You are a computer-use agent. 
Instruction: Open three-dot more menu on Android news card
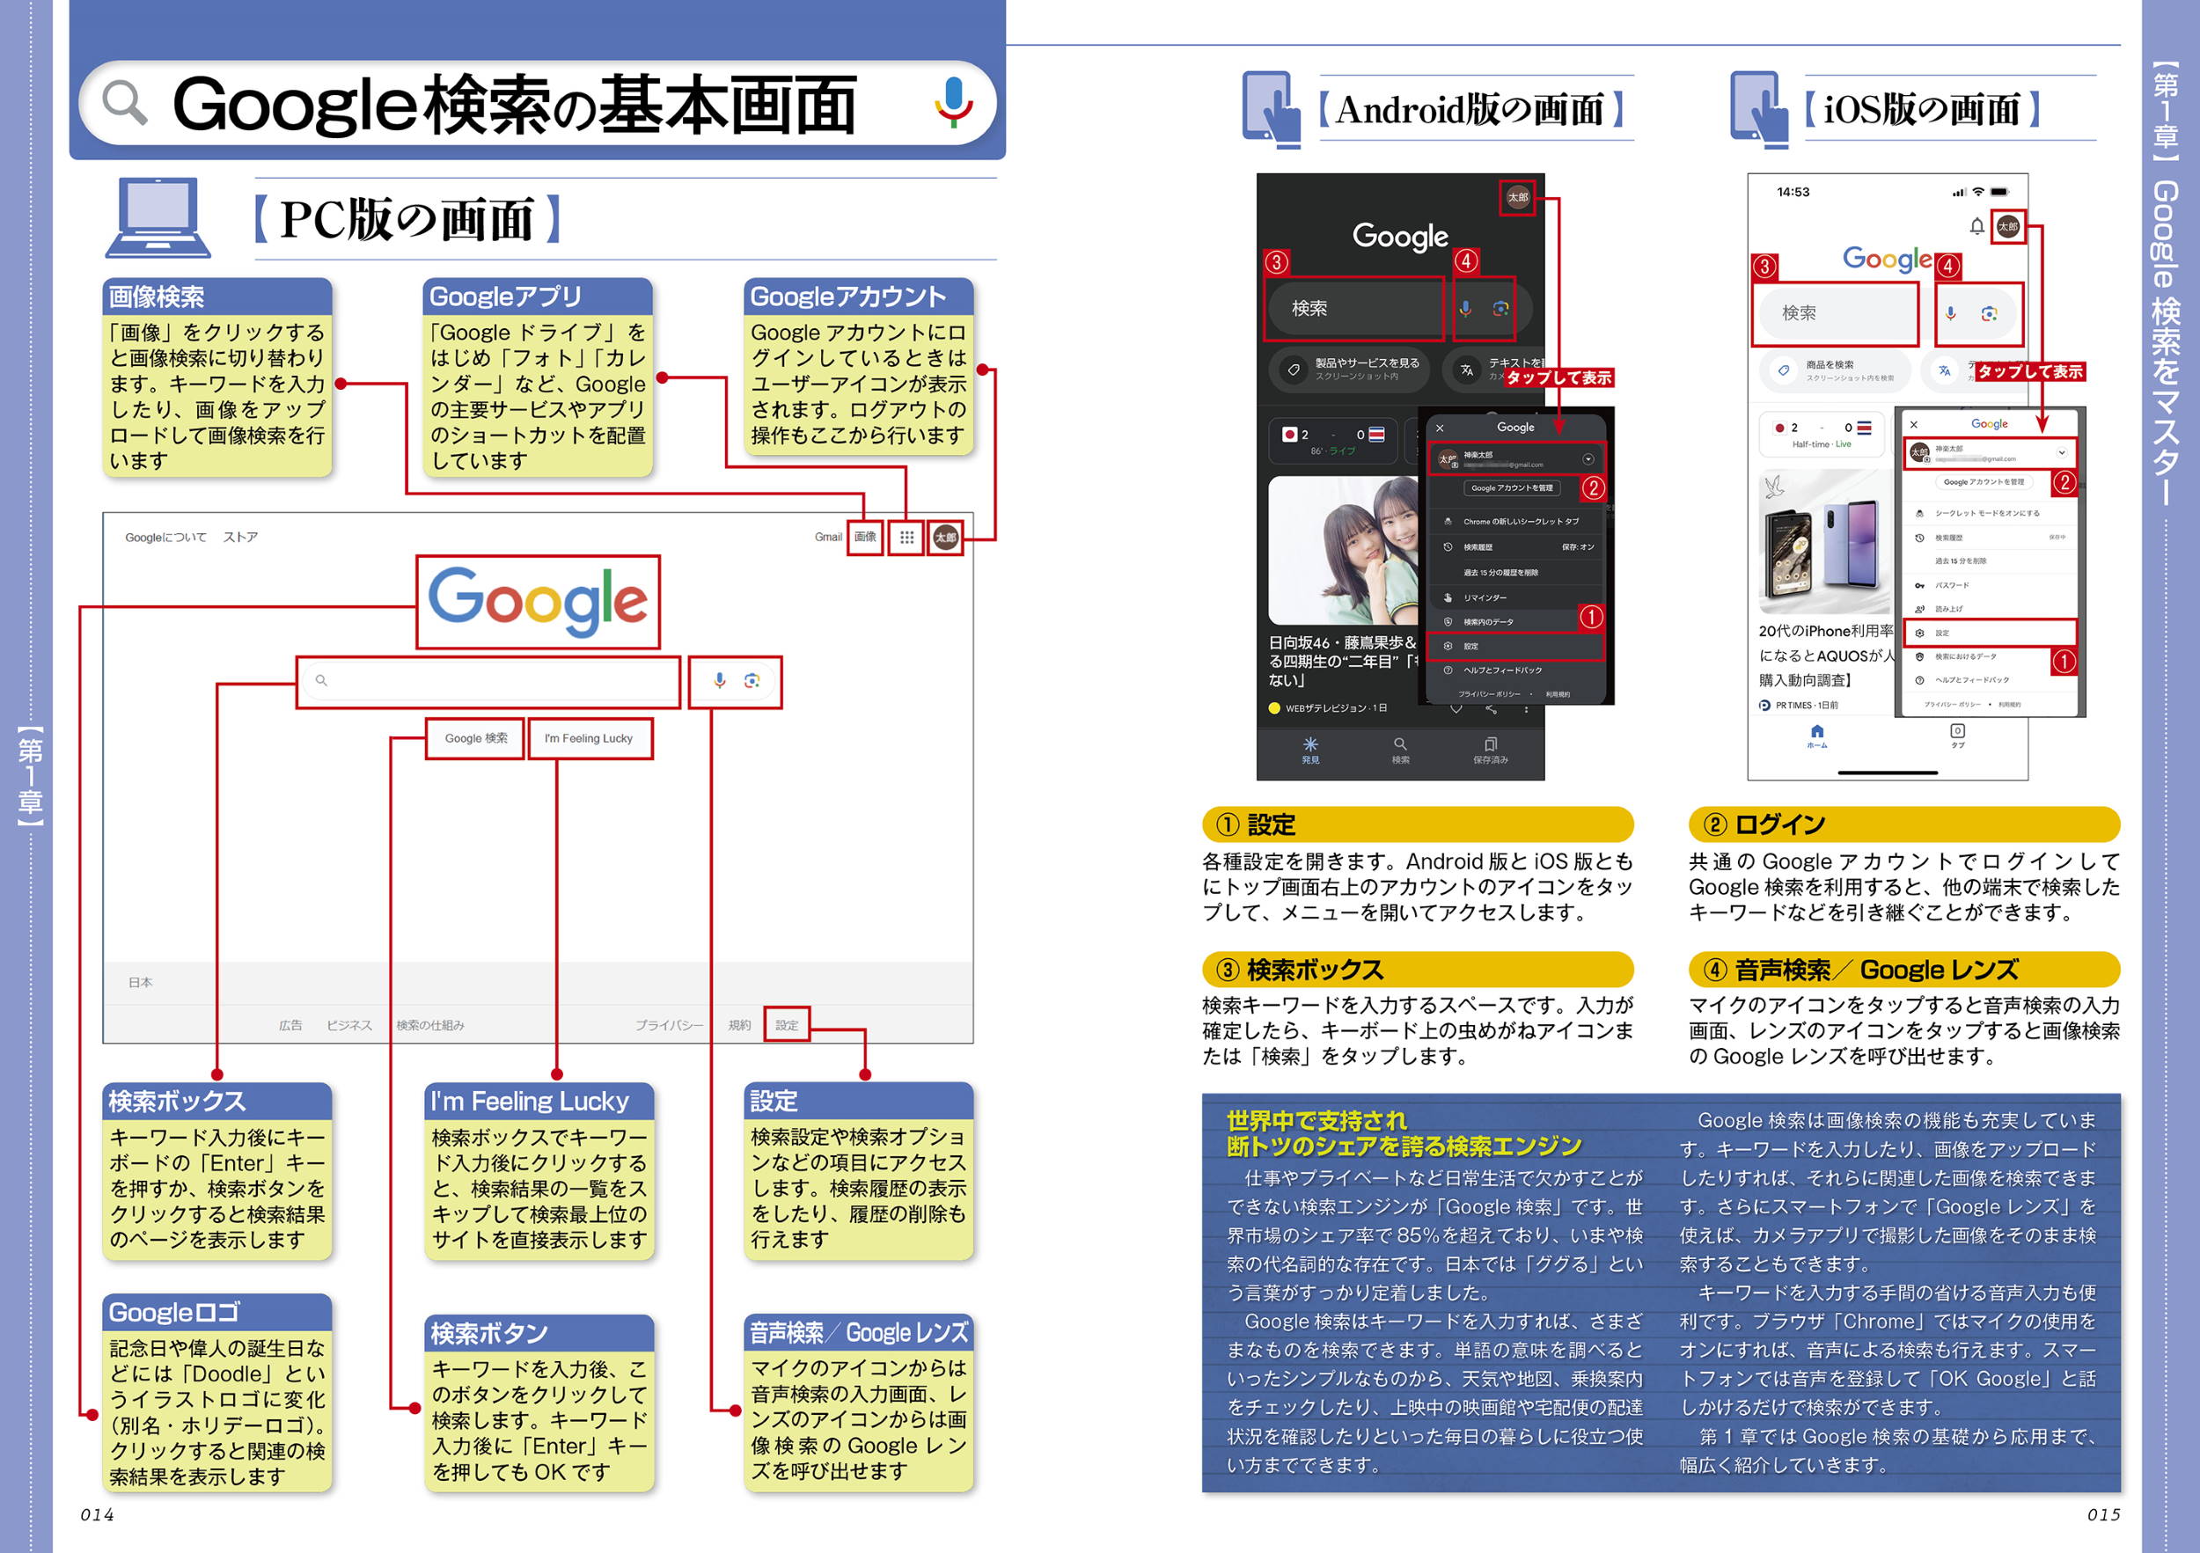click(x=1527, y=708)
